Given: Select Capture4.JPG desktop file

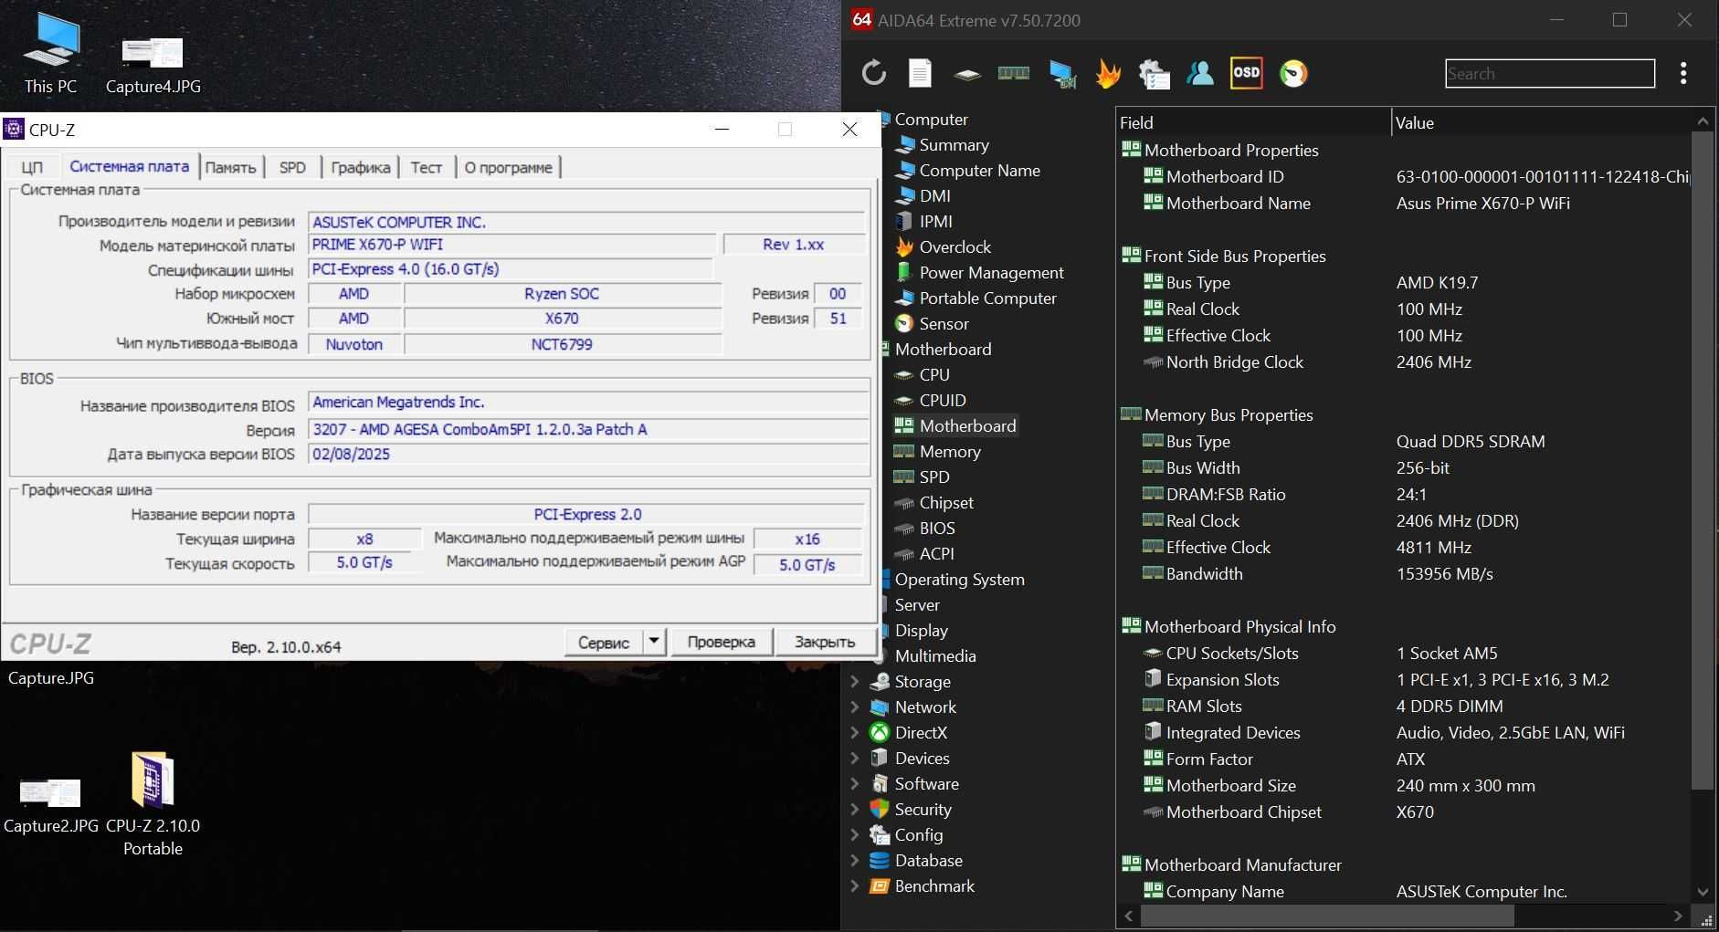Looking at the screenshot, I should (153, 64).
